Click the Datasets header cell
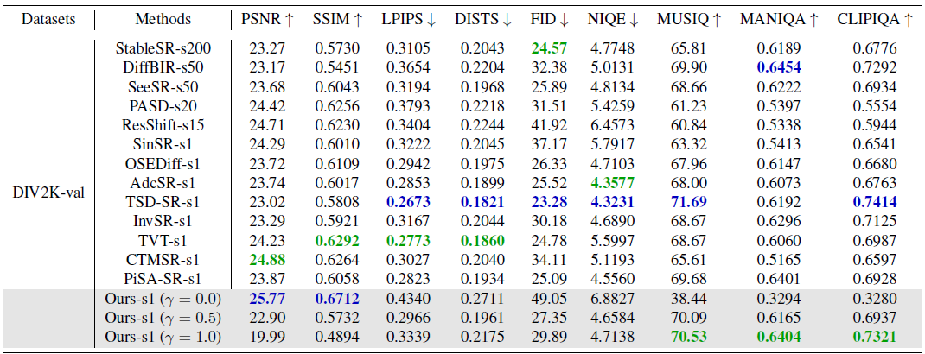Screen dimensions: 925x354 click(48, 20)
